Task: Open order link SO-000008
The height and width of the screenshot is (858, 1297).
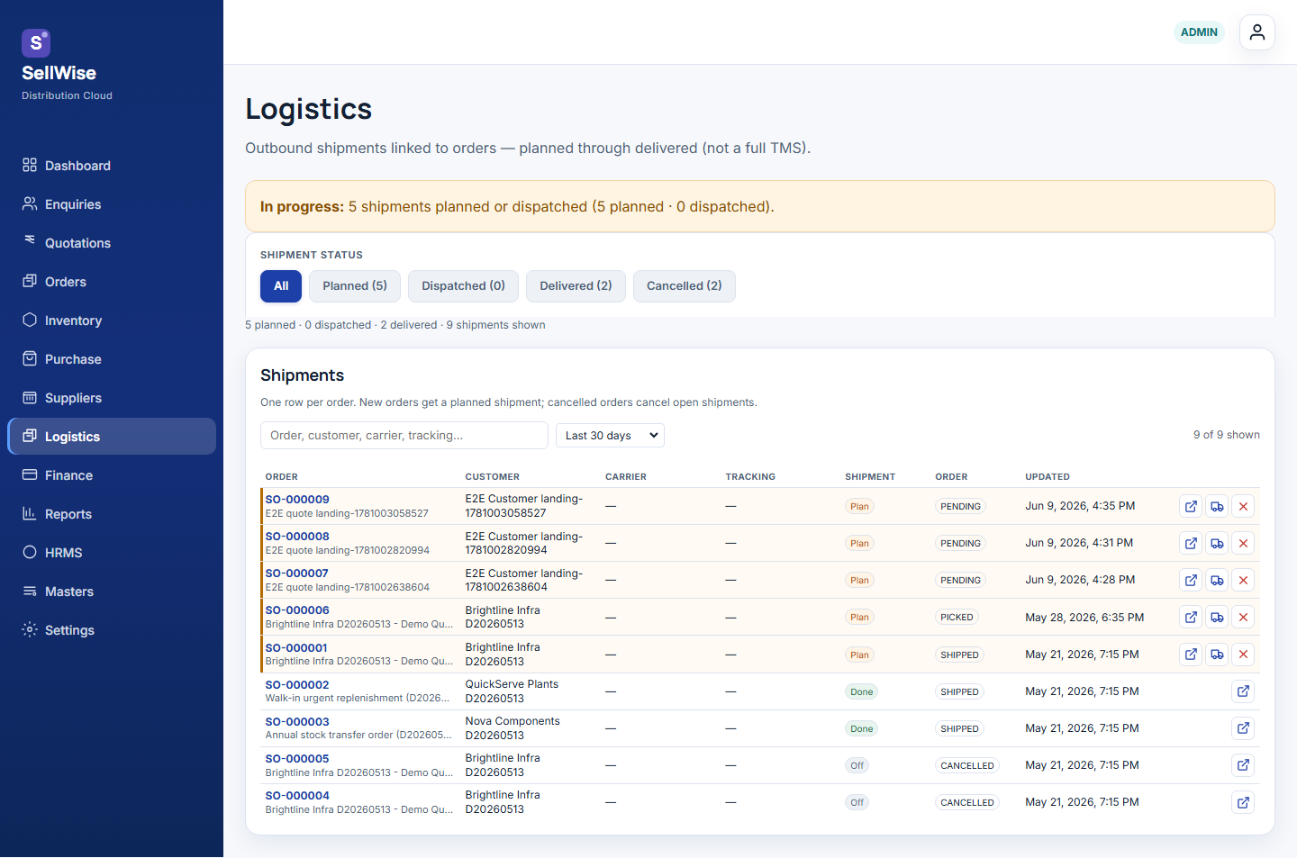Action: 297,537
